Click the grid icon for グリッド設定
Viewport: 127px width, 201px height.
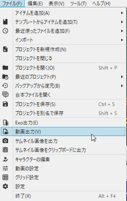pos(5,178)
